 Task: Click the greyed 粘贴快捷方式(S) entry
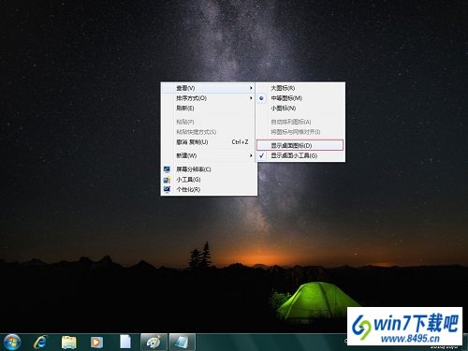209,132
